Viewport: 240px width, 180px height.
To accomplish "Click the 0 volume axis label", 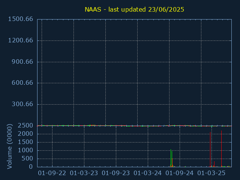I will 31,166.
